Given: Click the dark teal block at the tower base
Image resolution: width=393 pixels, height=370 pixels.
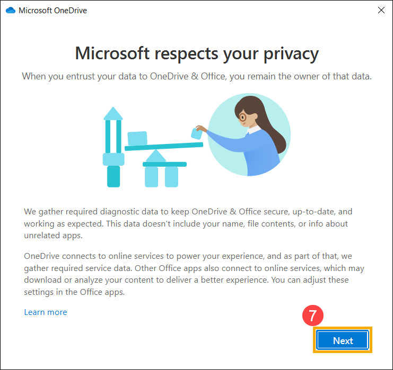Looking at the screenshot, I should 113,176.
